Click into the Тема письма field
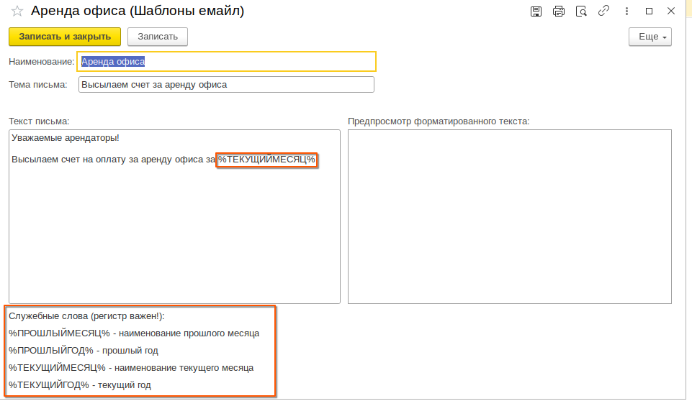This screenshot has height=401, width=692. [226, 85]
